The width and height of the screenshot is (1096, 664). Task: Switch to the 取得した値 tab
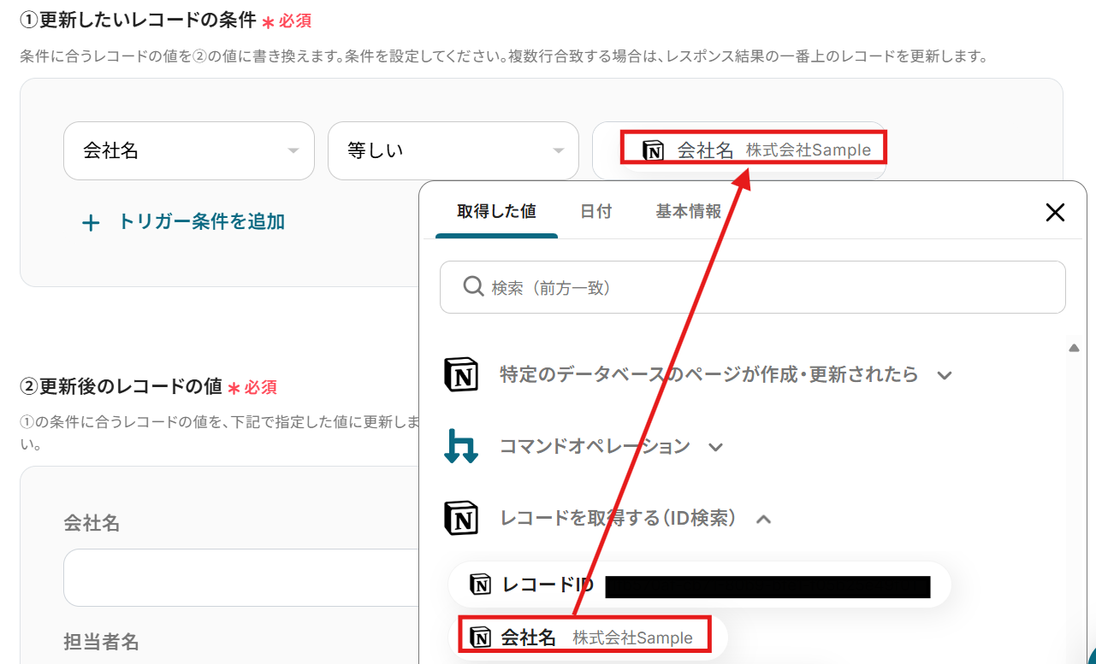496,211
